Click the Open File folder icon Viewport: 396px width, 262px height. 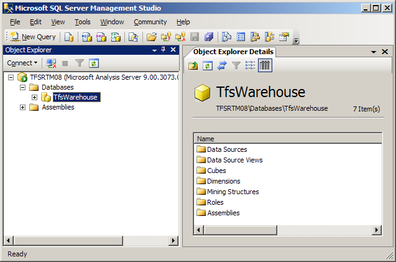tap(152, 37)
